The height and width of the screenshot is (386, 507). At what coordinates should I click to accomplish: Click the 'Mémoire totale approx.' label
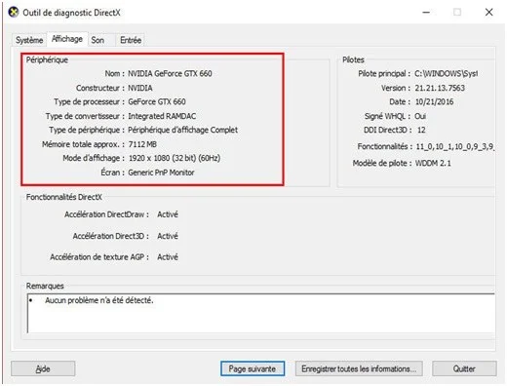click(83, 144)
